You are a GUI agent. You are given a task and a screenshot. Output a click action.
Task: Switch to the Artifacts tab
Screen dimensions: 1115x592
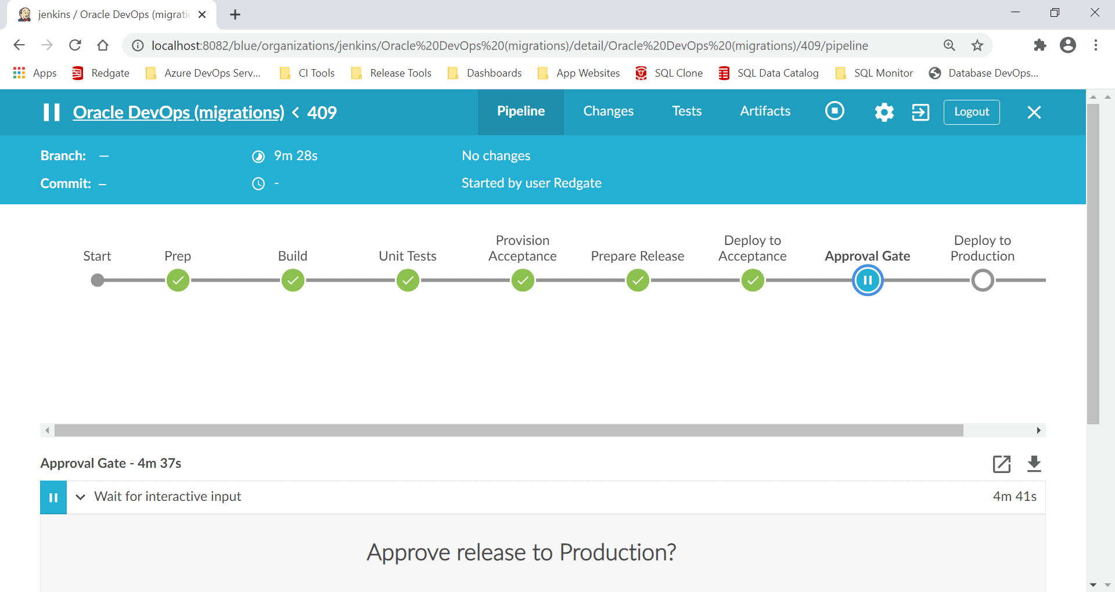click(765, 111)
